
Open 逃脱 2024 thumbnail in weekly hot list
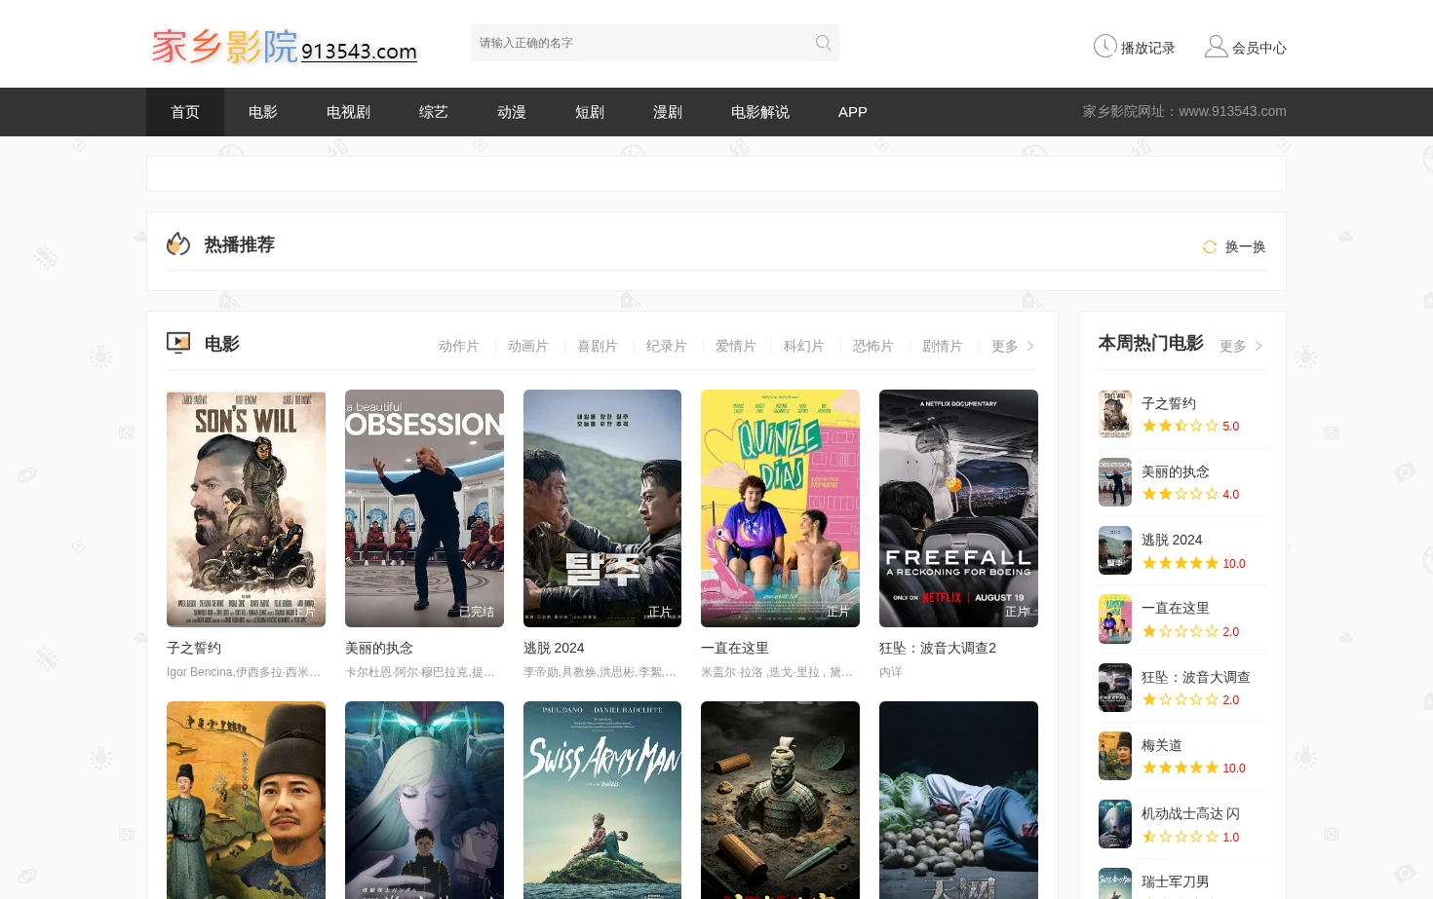click(x=1115, y=550)
